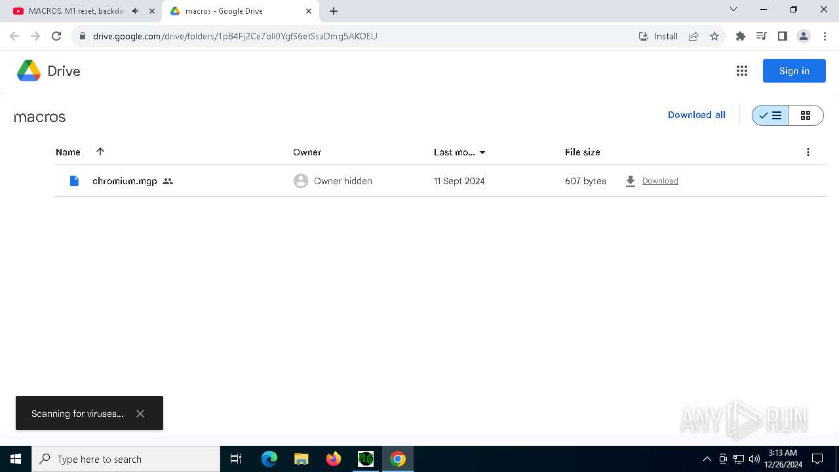The image size is (839, 472).
Task: Click the shared people icon beside chromium.mgp
Action: click(168, 181)
